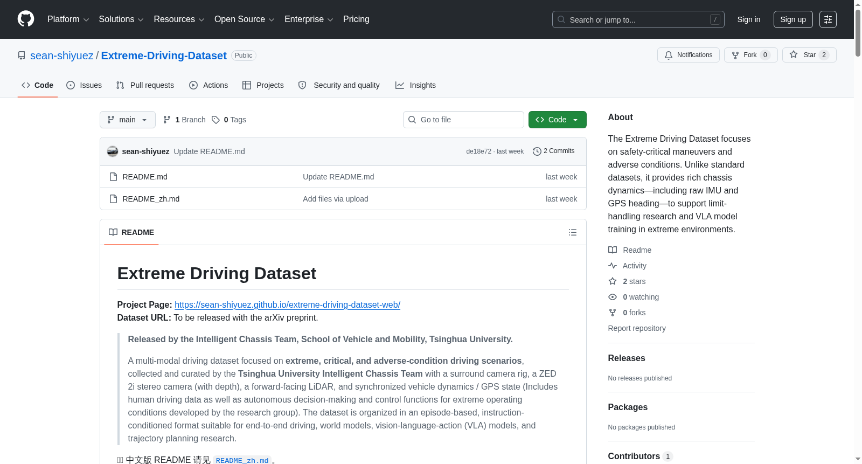Viewport: 862px width, 464px height.
Task: Open the Resources dropdown menu
Action: (x=179, y=19)
